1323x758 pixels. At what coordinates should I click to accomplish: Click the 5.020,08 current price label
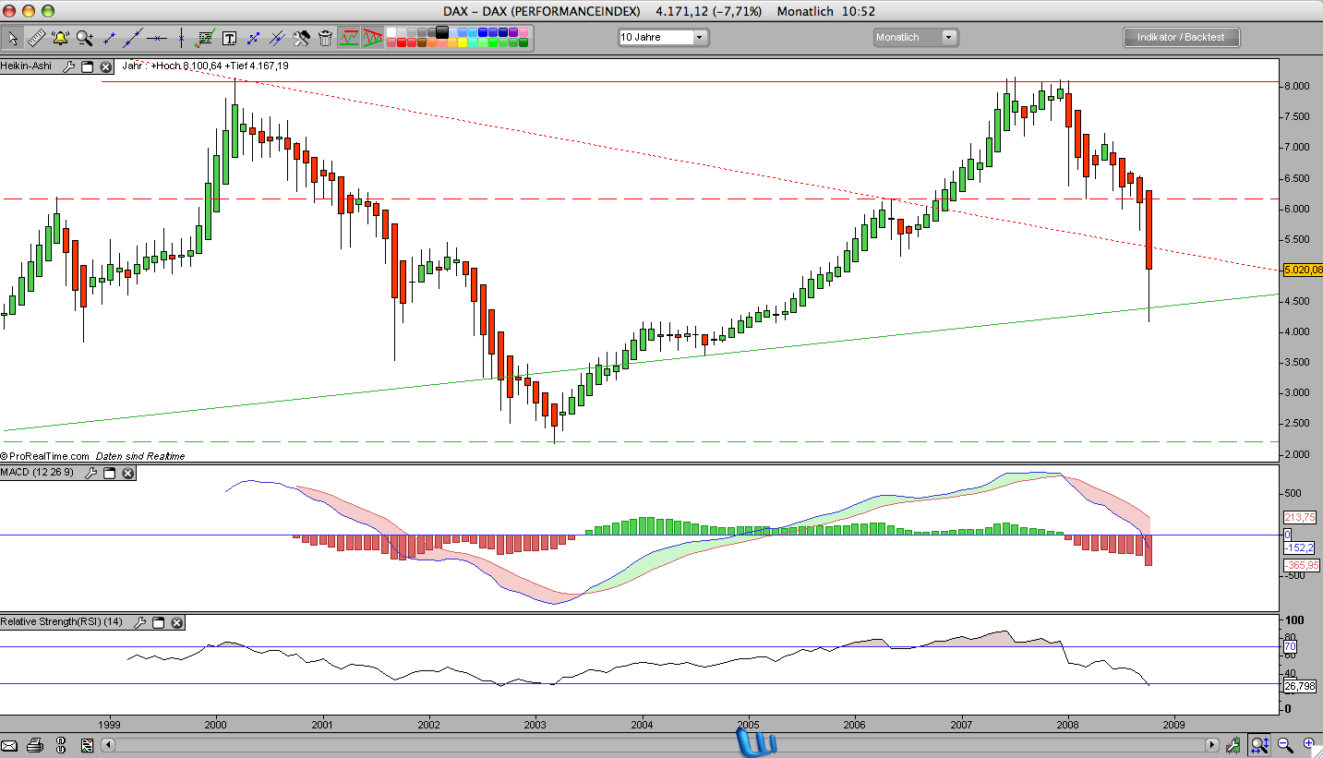[x=1303, y=270]
